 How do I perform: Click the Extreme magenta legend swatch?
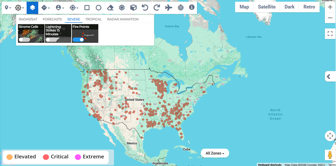coord(78,157)
